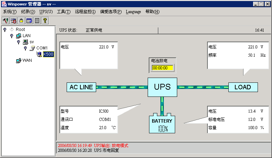
Task: Click the LOAD diagram box
Action: click(243, 87)
